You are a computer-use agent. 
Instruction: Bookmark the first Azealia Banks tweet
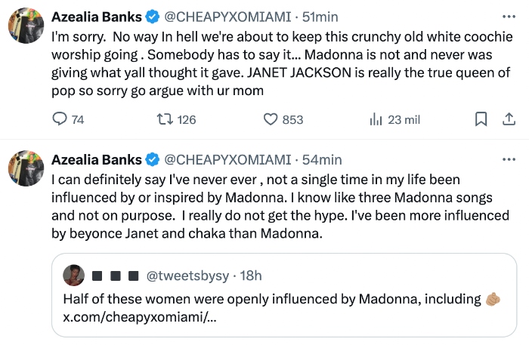[480, 119]
